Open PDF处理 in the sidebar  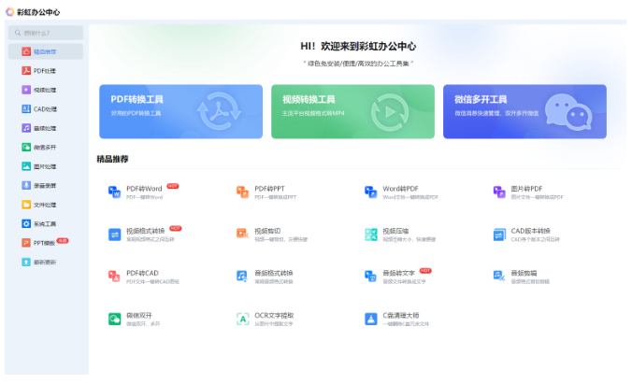pos(45,71)
